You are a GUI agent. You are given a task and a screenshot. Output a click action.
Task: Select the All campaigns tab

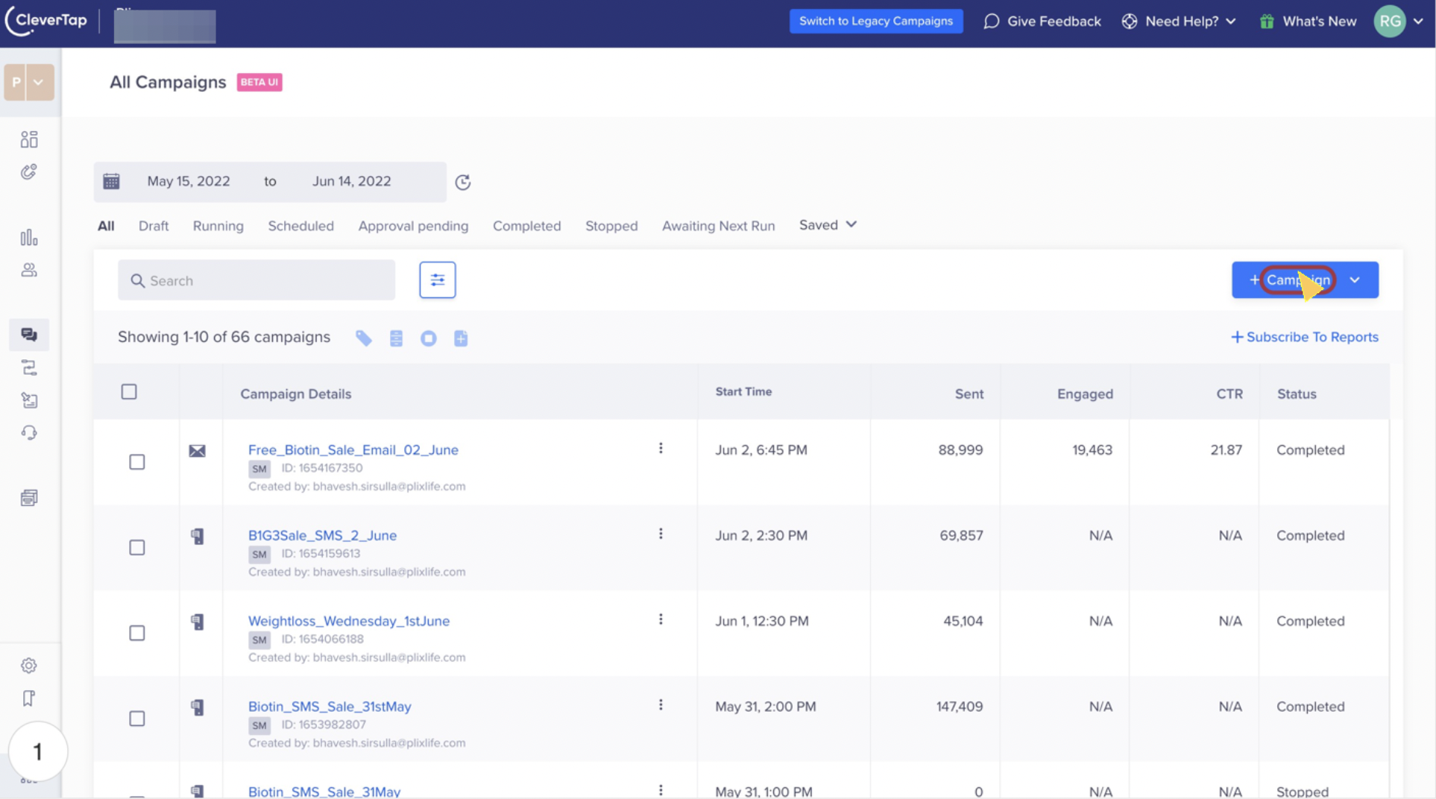[106, 226]
